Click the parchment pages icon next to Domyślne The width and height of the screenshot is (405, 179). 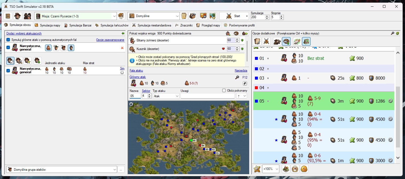point(184,16)
